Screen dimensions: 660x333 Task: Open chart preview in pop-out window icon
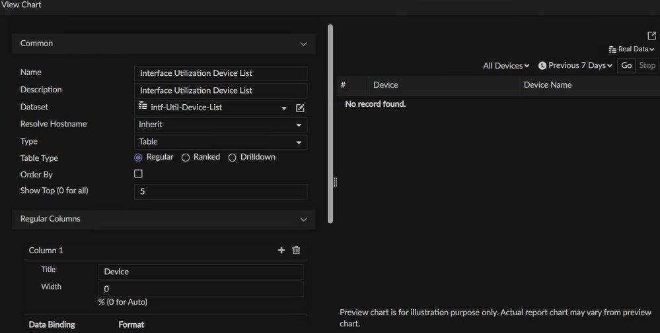pos(652,36)
